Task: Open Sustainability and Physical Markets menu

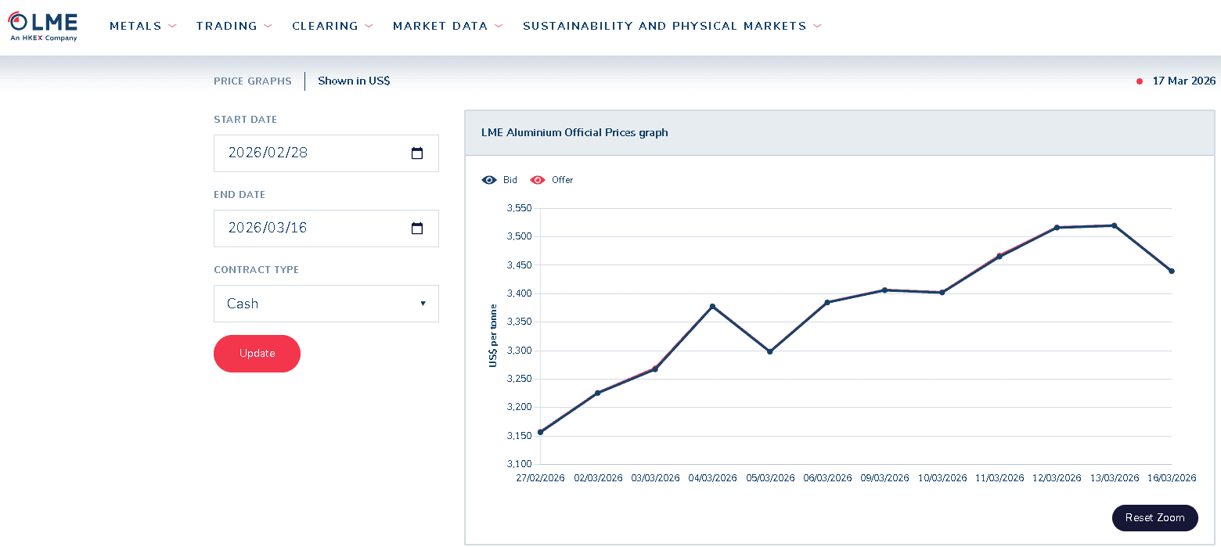Action: [665, 26]
